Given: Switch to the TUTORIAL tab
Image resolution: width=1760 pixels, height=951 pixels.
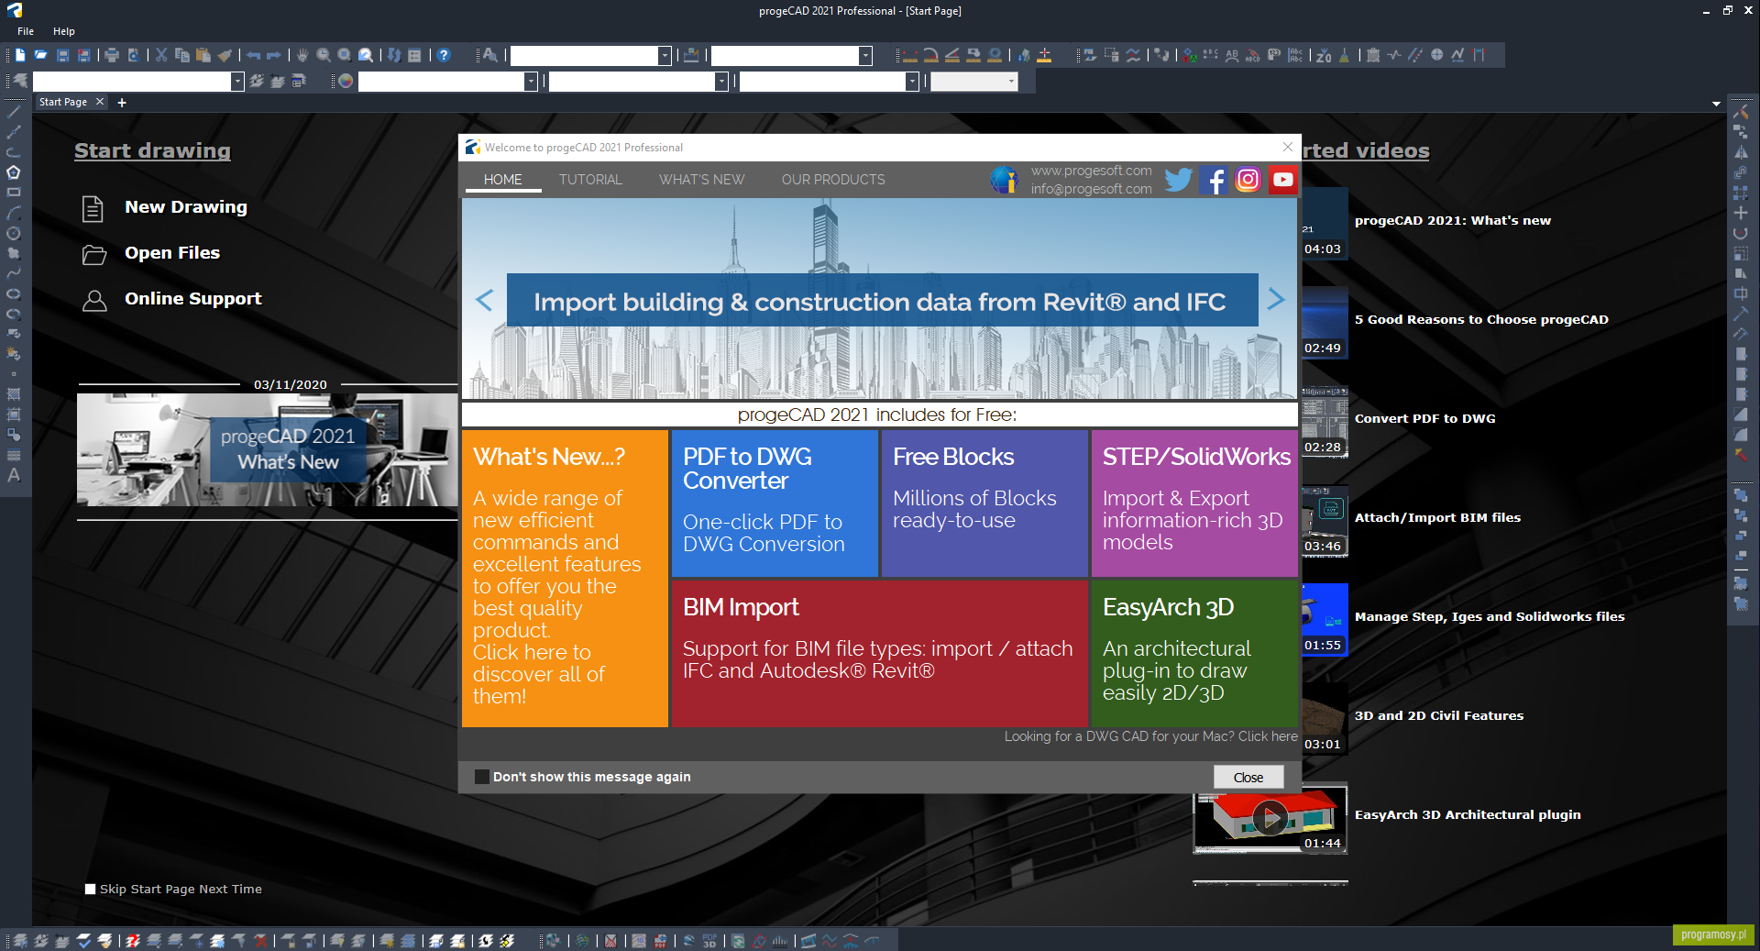Looking at the screenshot, I should 590,180.
